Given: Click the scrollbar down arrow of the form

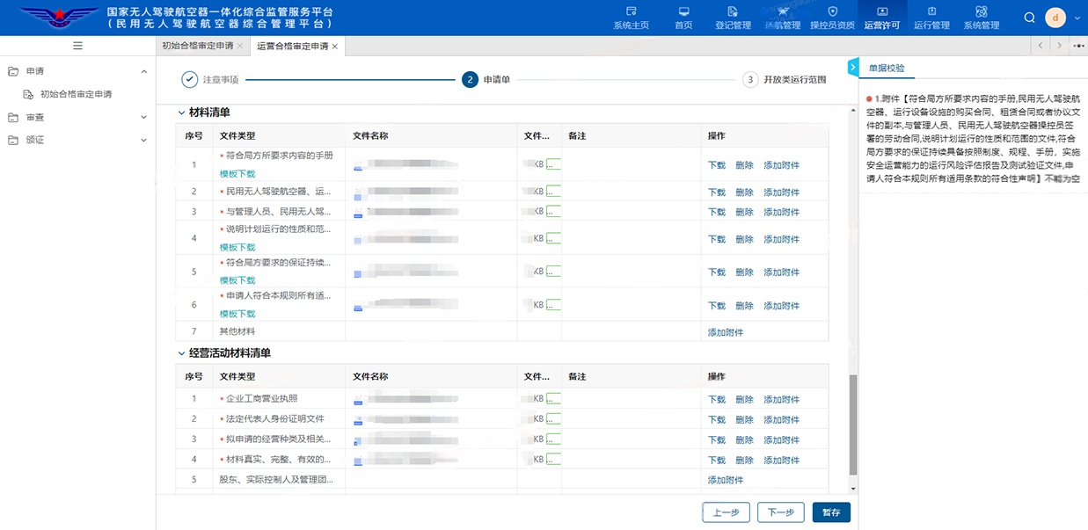Looking at the screenshot, I should 852,488.
